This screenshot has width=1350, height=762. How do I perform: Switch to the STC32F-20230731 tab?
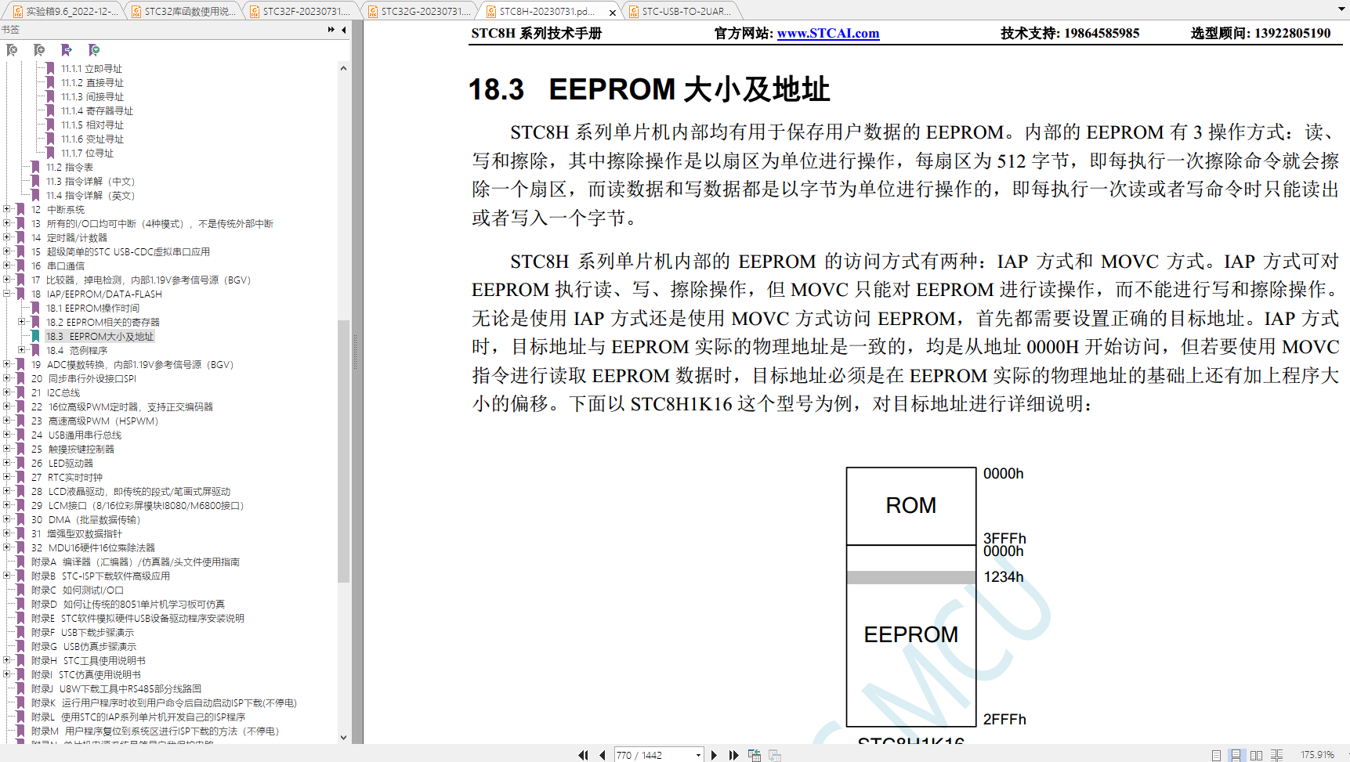[302, 11]
